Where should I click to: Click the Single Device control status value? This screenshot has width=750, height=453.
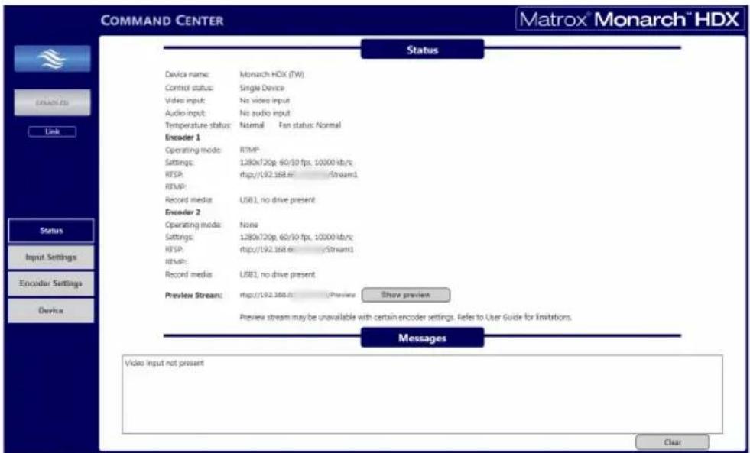(261, 88)
